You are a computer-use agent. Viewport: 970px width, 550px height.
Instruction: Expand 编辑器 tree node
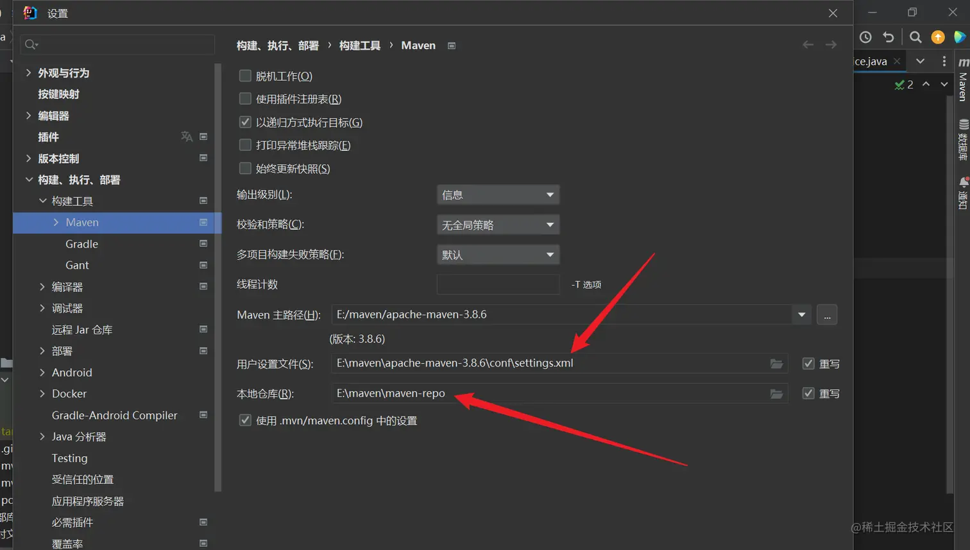28,116
